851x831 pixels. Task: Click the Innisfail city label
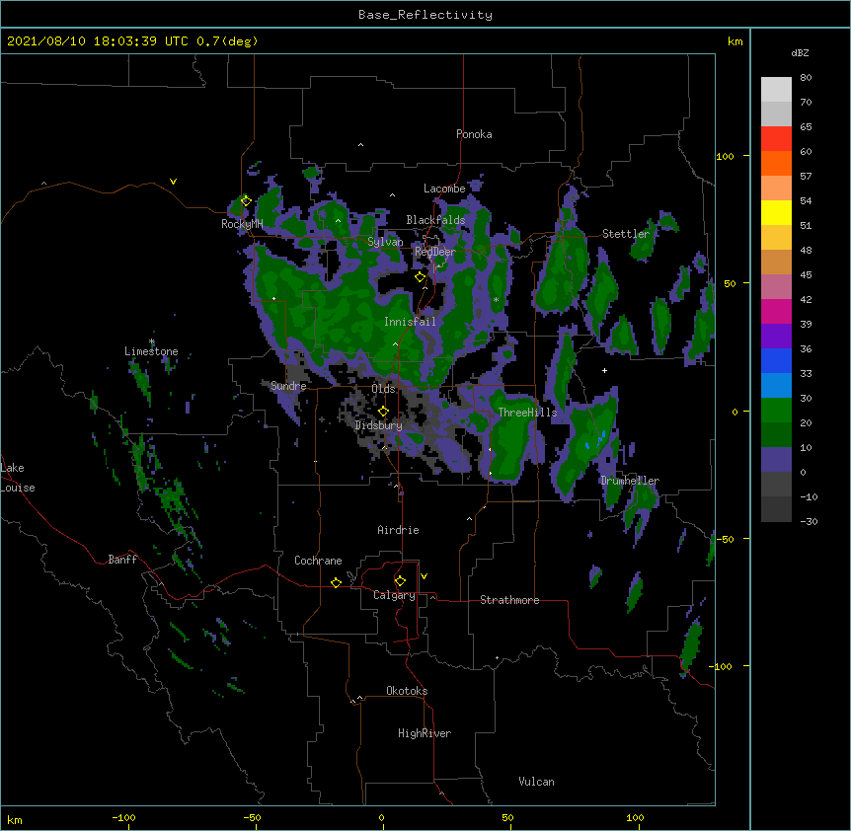pyautogui.click(x=410, y=322)
